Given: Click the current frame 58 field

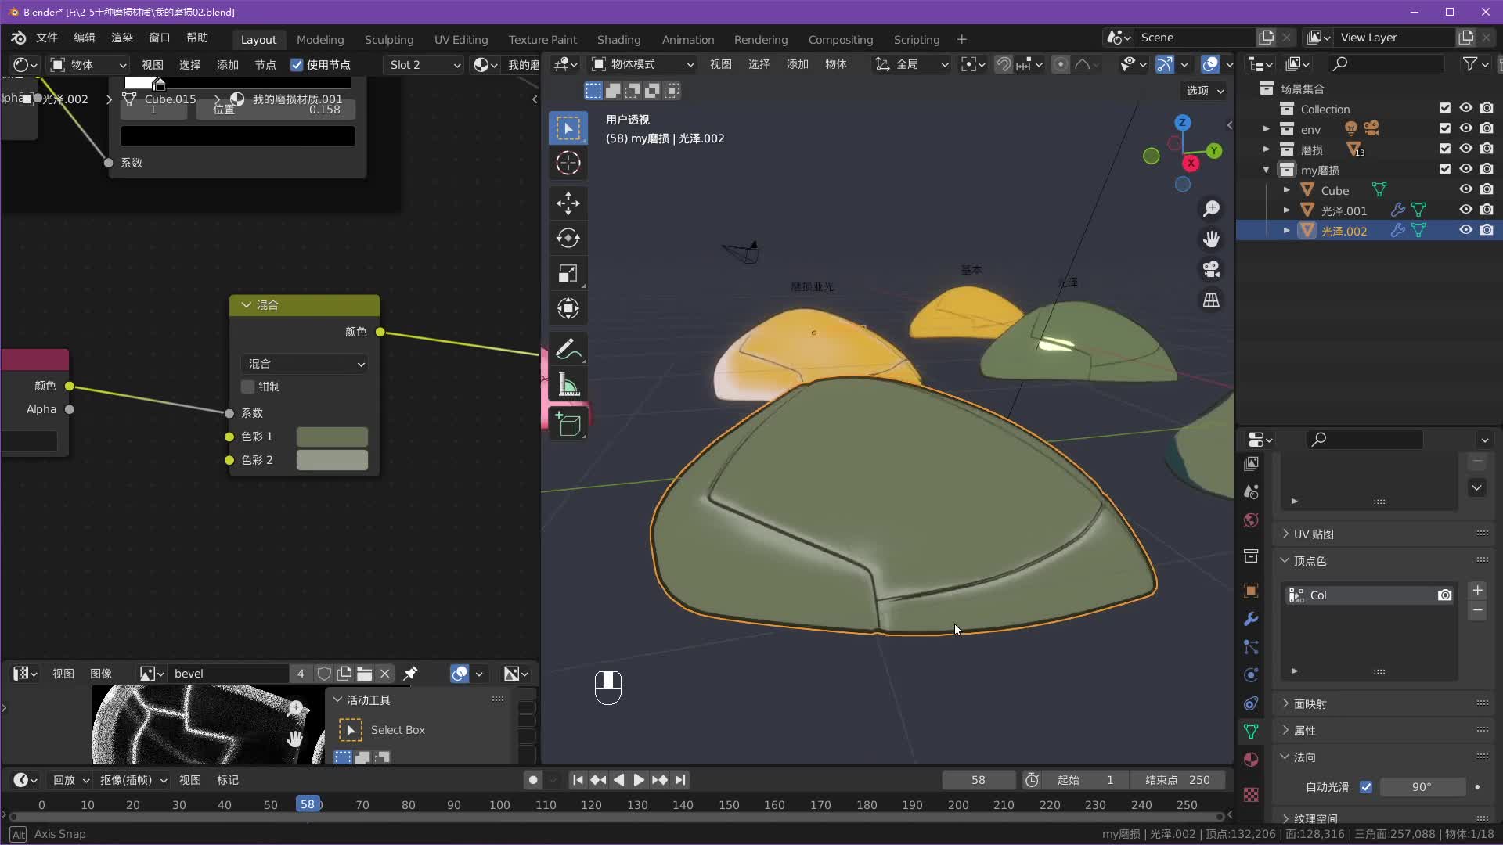Looking at the screenshot, I should click(979, 780).
